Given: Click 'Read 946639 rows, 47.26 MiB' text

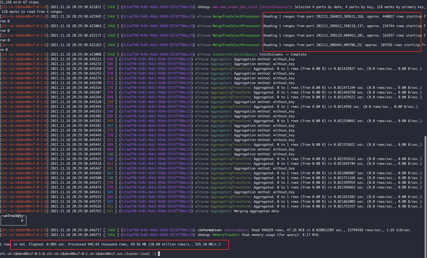Looking at the screenshot, I should coord(278,230).
